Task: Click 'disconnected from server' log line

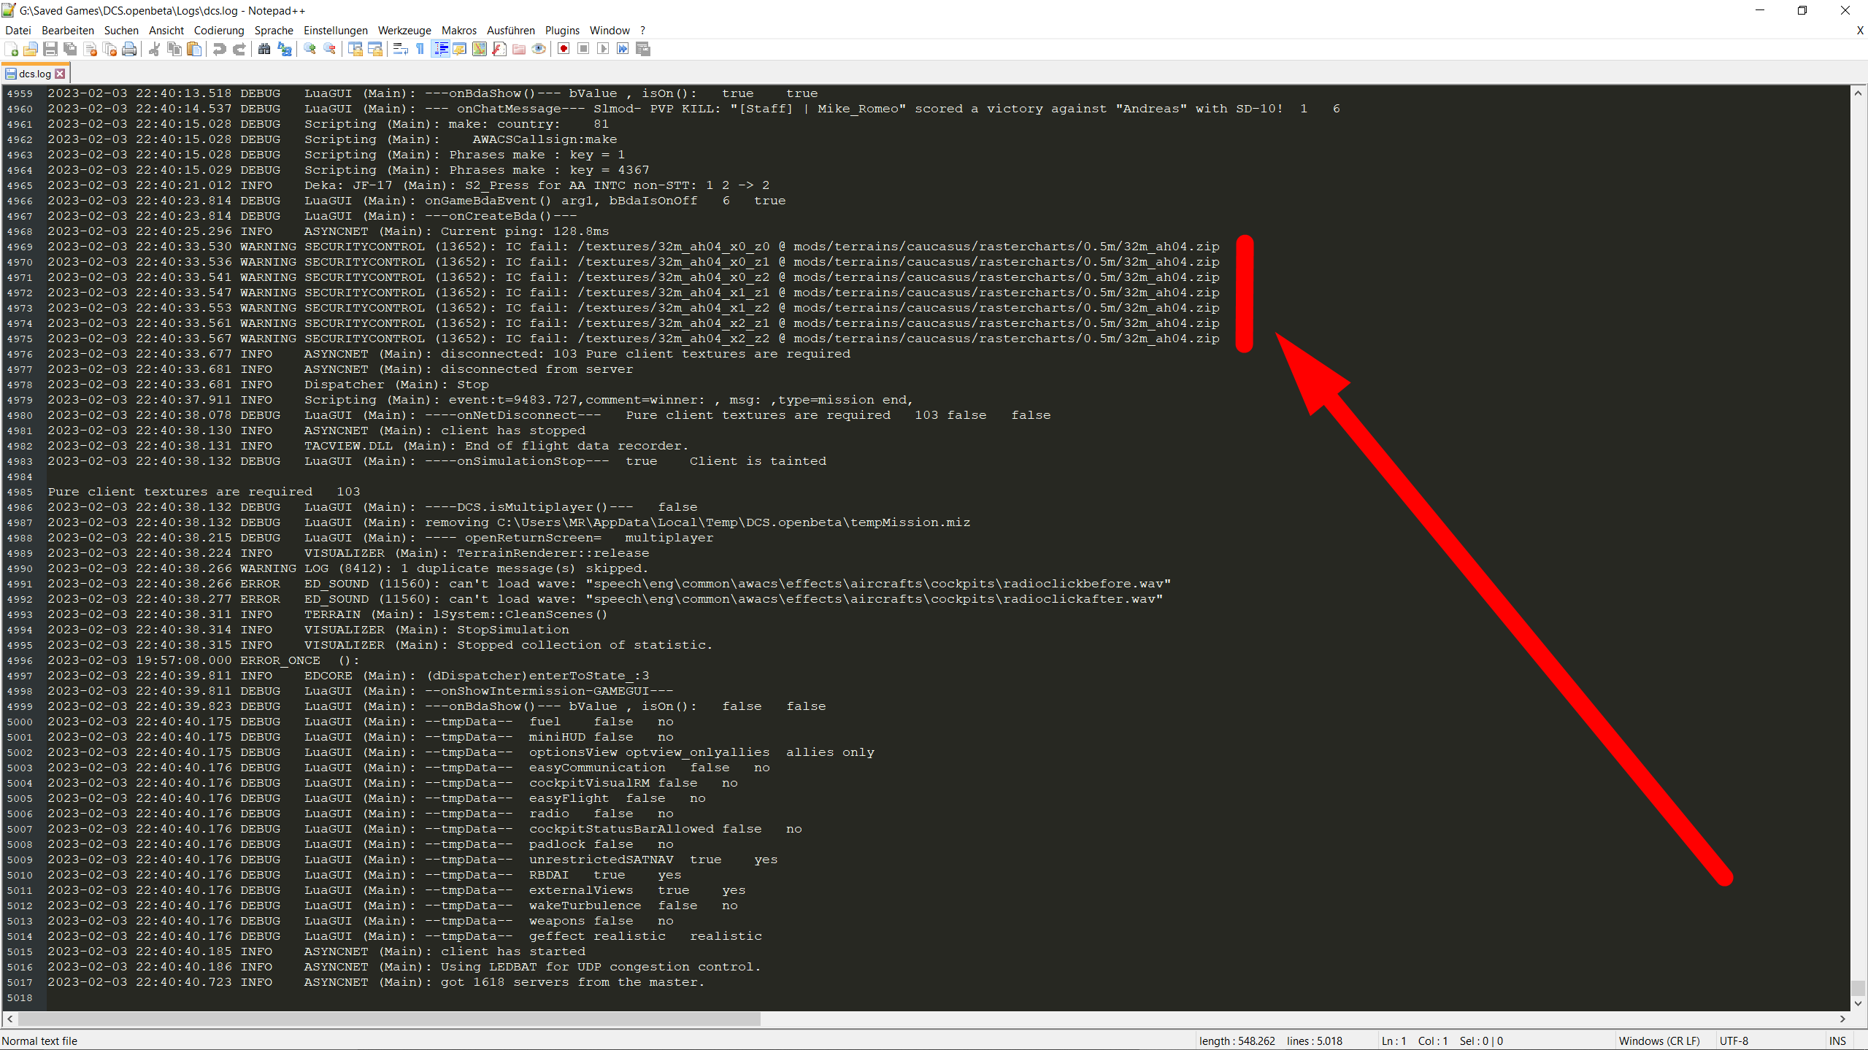Action: 537,369
